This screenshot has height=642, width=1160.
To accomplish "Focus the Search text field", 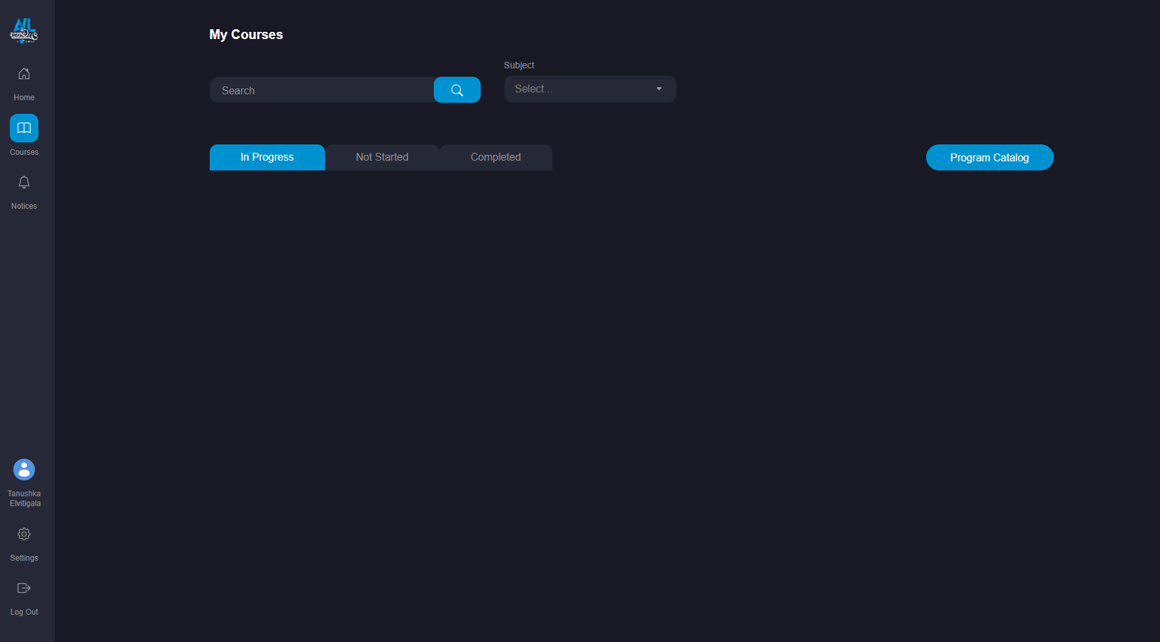I will [x=322, y=90].
